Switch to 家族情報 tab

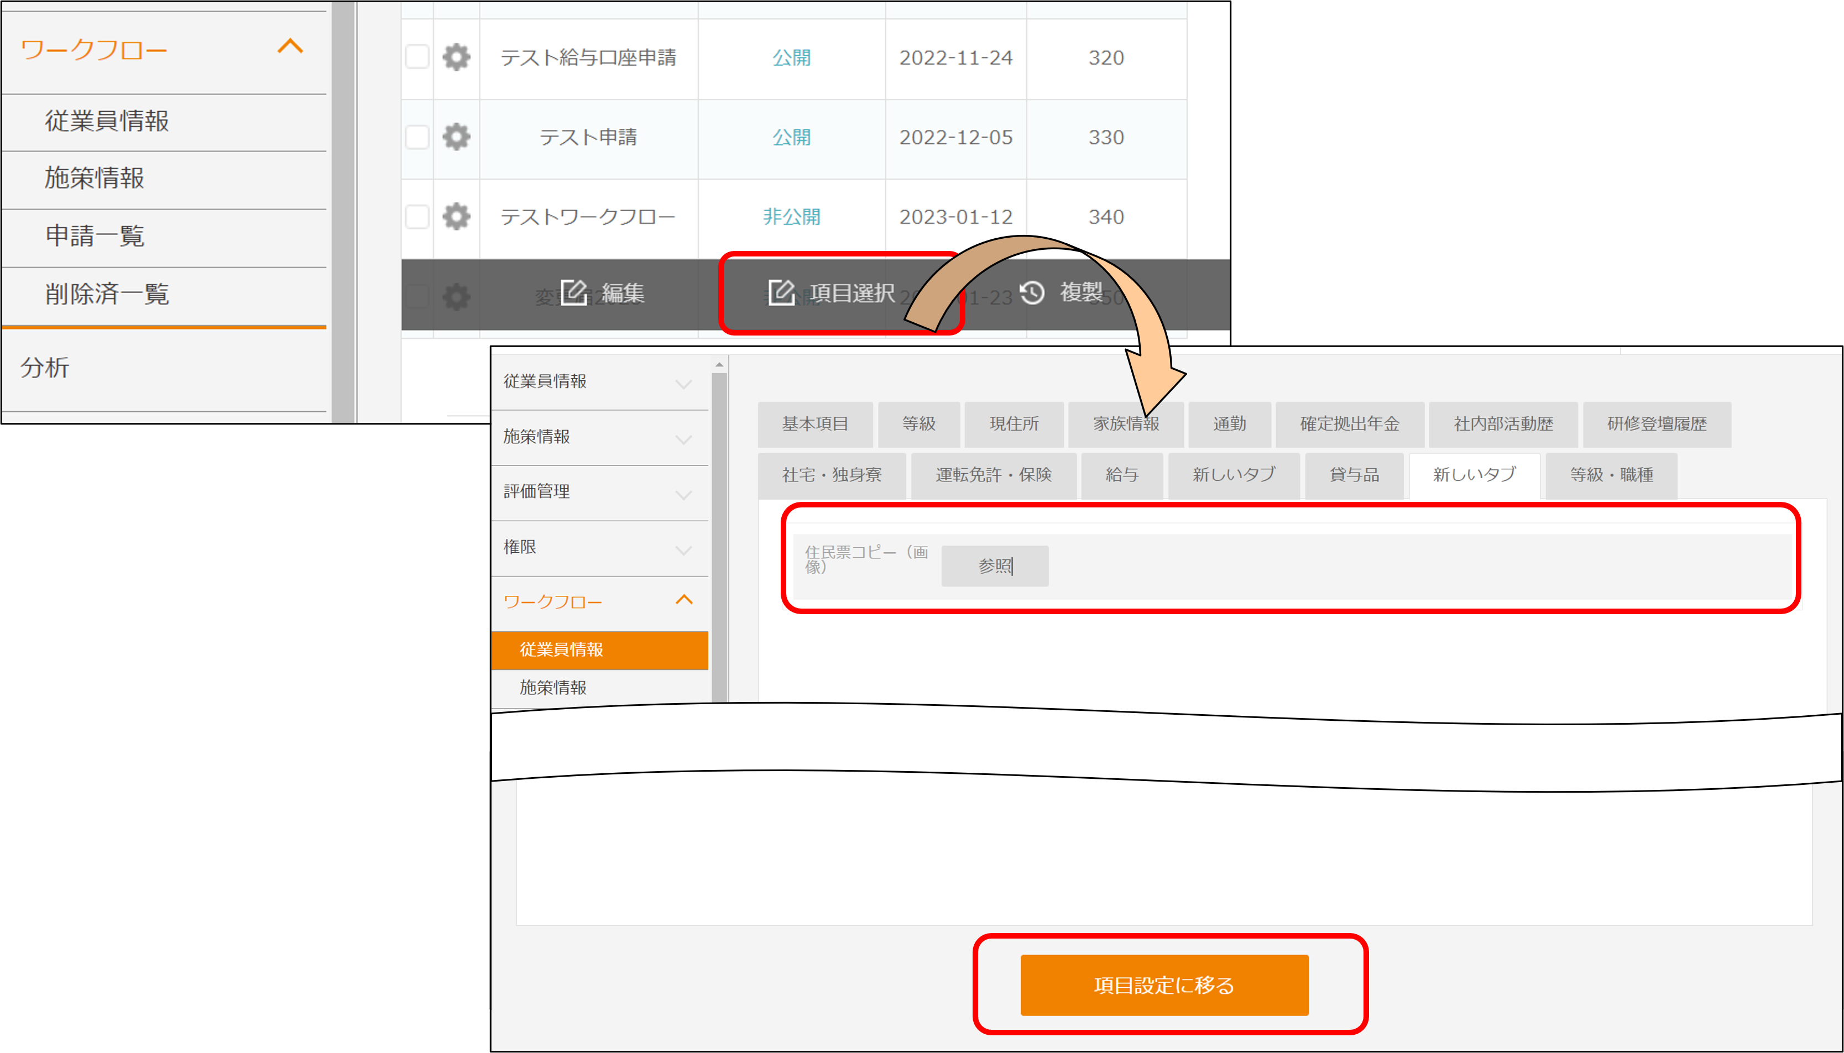pos(1126,424)
